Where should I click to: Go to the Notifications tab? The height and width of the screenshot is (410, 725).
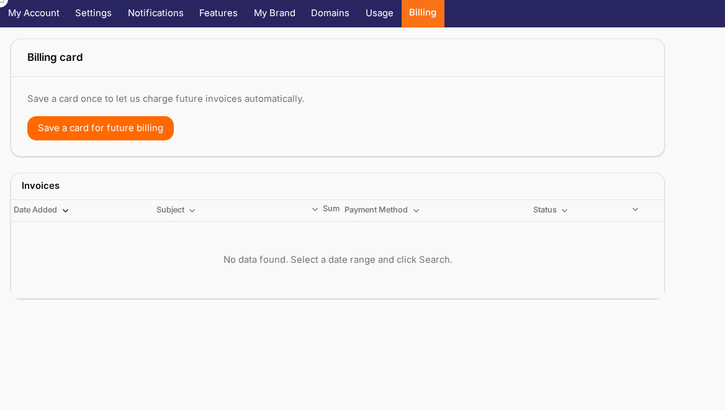155,13
